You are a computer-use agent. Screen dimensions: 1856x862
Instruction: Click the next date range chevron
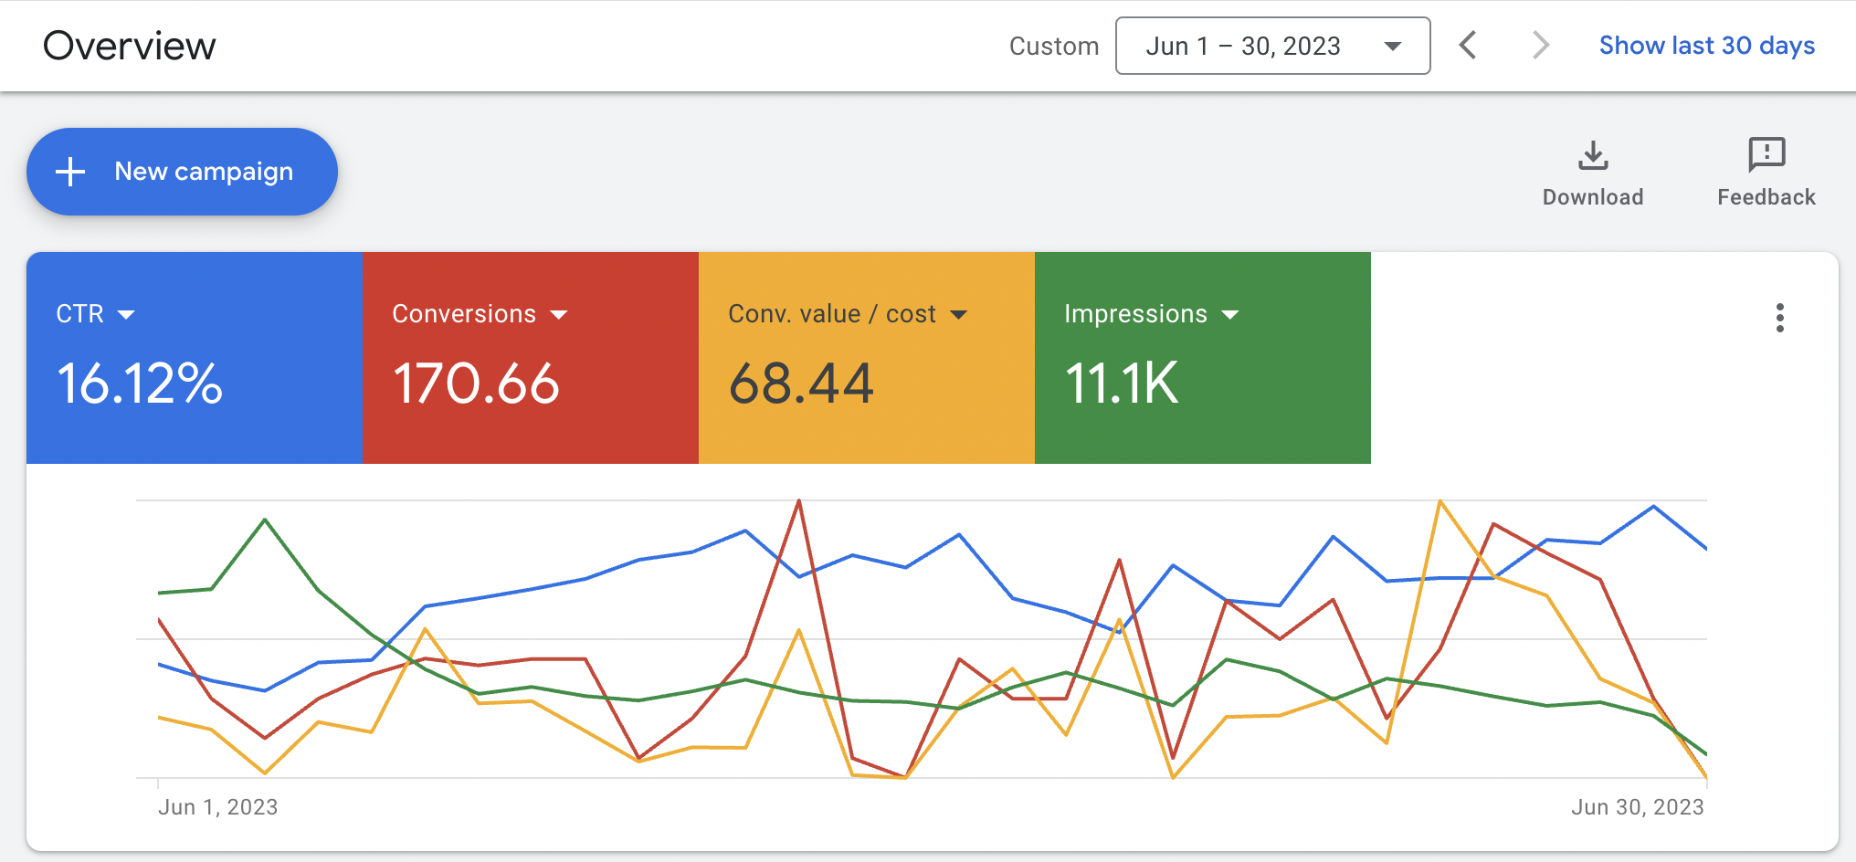[1540, 46]
